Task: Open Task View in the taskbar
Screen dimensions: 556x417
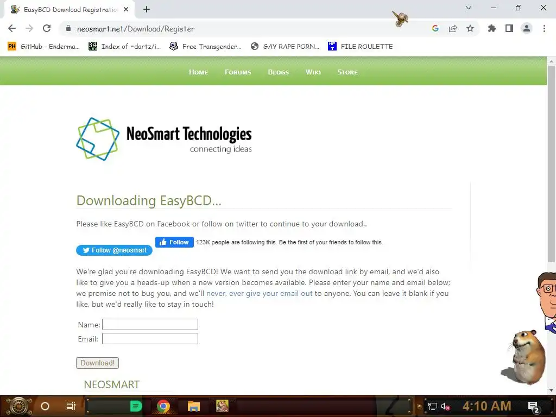Action: tap(71, 406)
